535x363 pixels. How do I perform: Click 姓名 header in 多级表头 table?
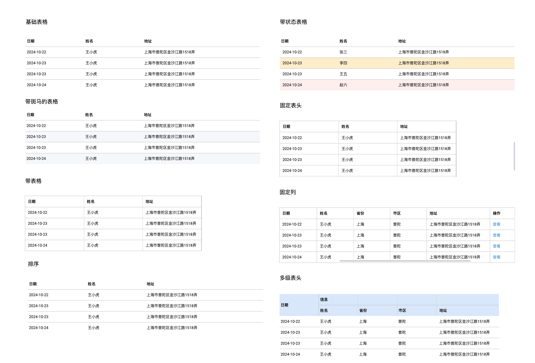point(324,310)
